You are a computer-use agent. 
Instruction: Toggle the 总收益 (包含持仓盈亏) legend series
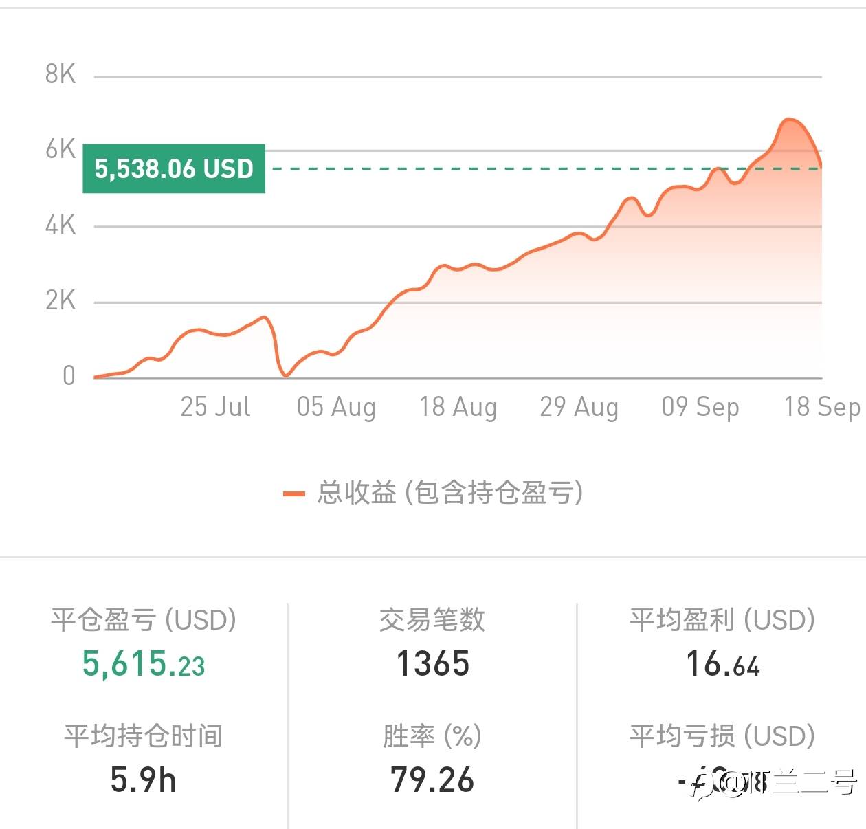coord(449,493)
